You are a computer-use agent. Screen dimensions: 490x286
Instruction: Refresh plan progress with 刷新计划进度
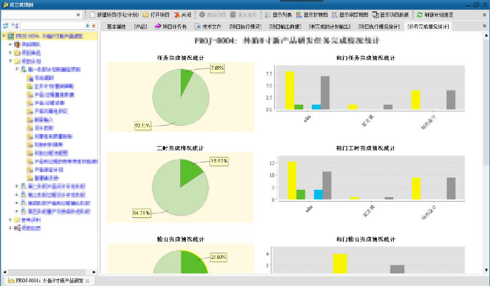click(x=435, y=15)
